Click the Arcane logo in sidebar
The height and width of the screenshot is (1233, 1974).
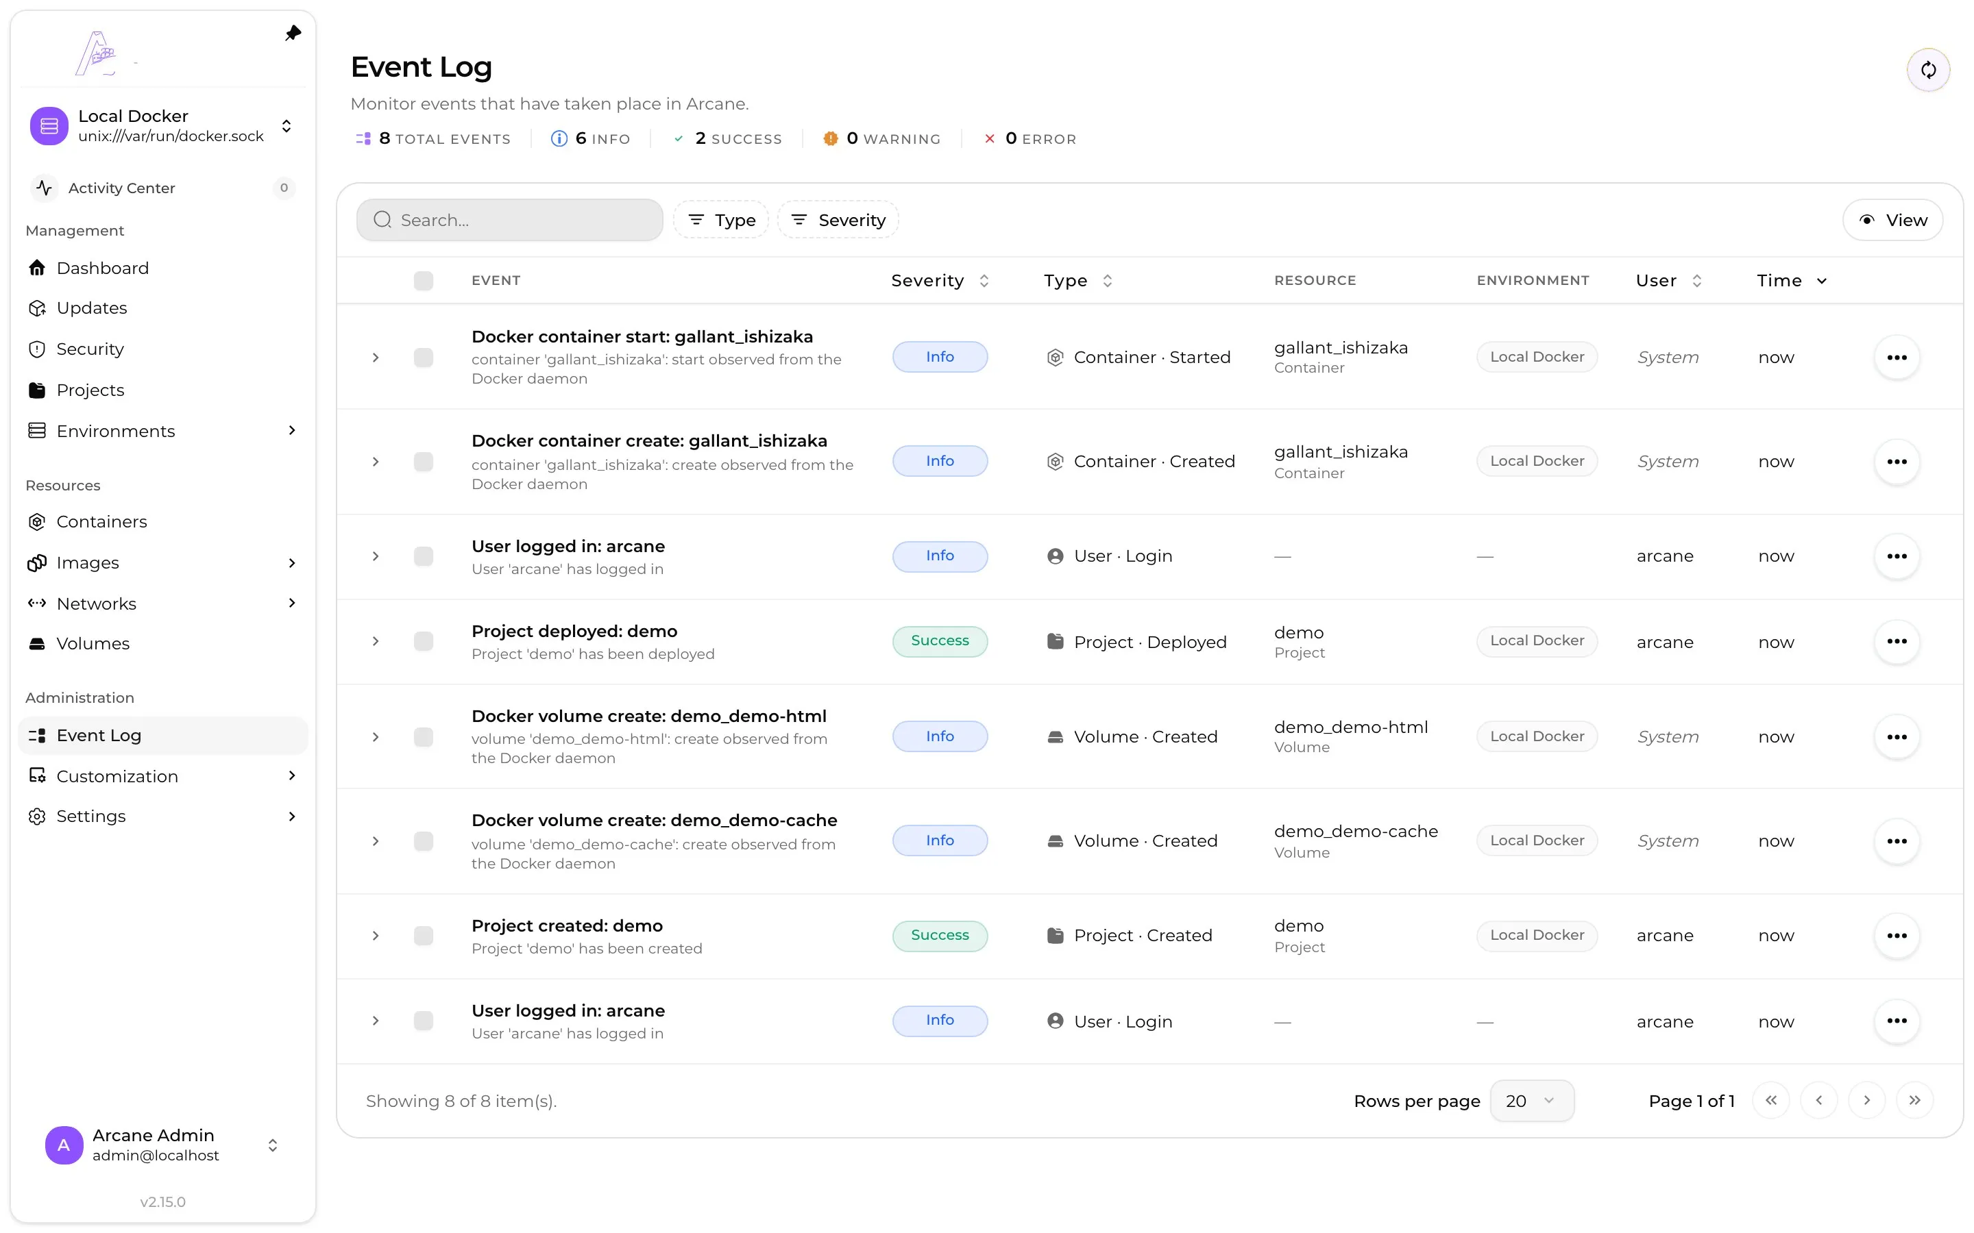click(97, 53)
